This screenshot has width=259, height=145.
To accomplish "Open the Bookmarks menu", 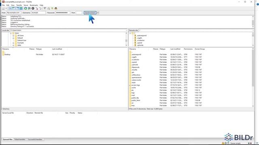I will click(34, 5).
